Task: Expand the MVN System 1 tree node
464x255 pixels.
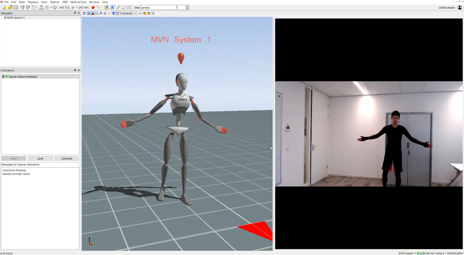Action: (2, 18)
